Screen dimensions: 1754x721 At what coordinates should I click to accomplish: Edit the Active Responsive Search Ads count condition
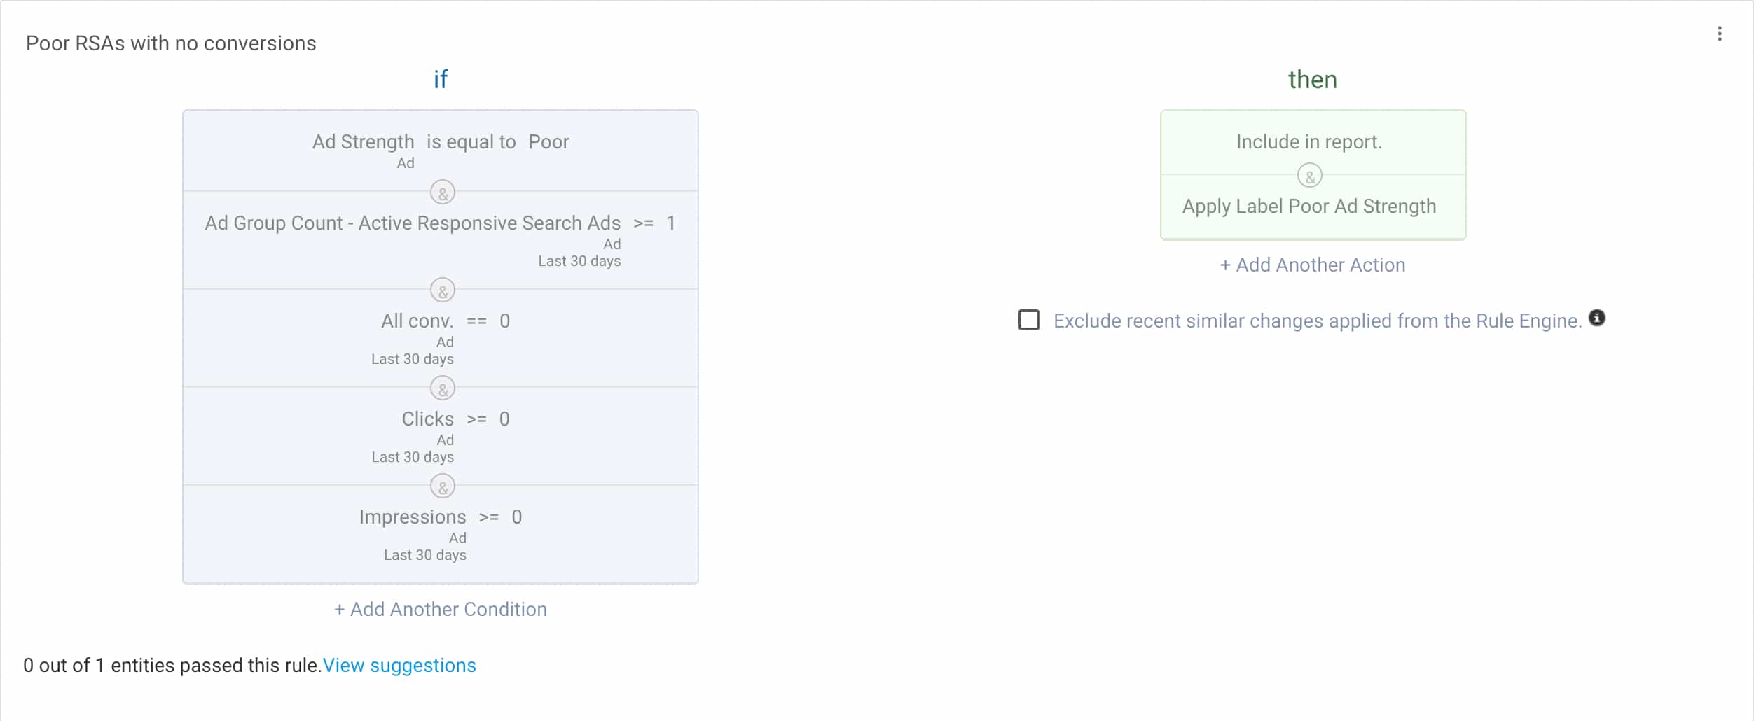[440, 223]
